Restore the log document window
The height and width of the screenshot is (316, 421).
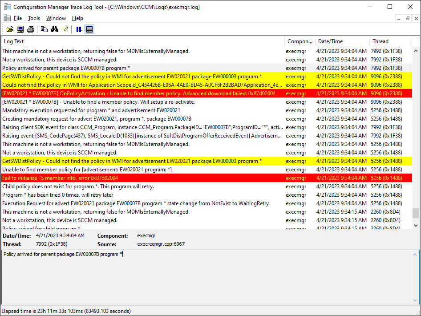pyautogui.click(x=407, y=18)
